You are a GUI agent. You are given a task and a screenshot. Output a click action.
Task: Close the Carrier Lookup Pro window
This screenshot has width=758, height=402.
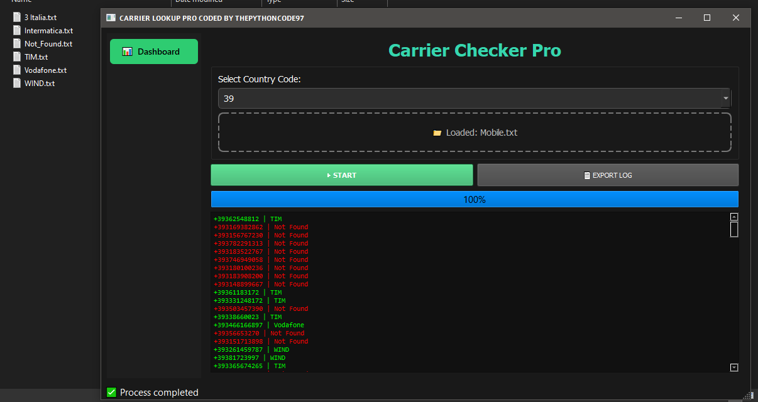[736, 18]
